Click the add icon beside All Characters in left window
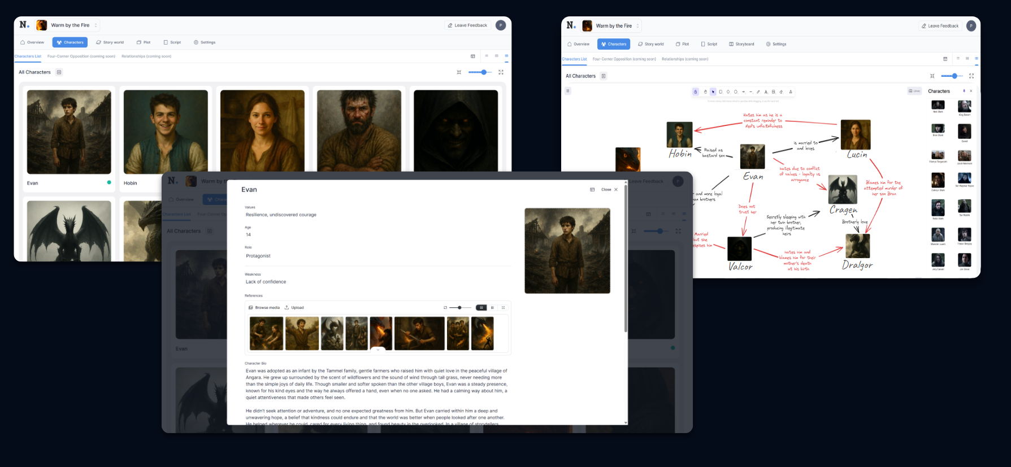This screenshot has width=1011, height=467. pos(59,72)
